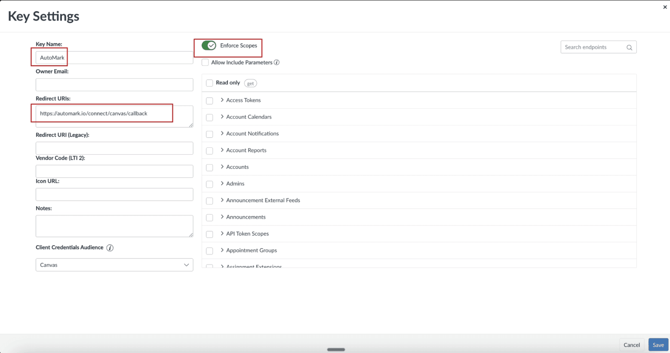Check the Access Tokens scope checkbox
Image resolution: width=670 pixels, height=353 pixels.
209,100
